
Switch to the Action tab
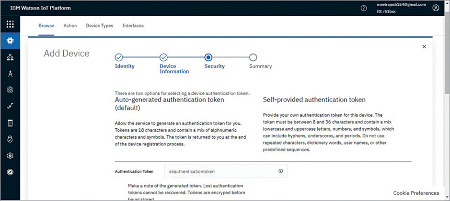pos(70,25)
